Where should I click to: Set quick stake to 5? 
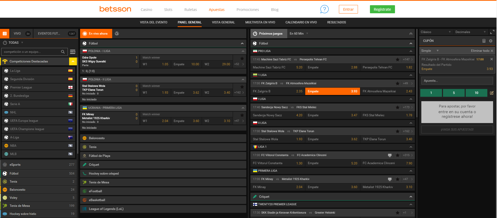click(454, 93)
